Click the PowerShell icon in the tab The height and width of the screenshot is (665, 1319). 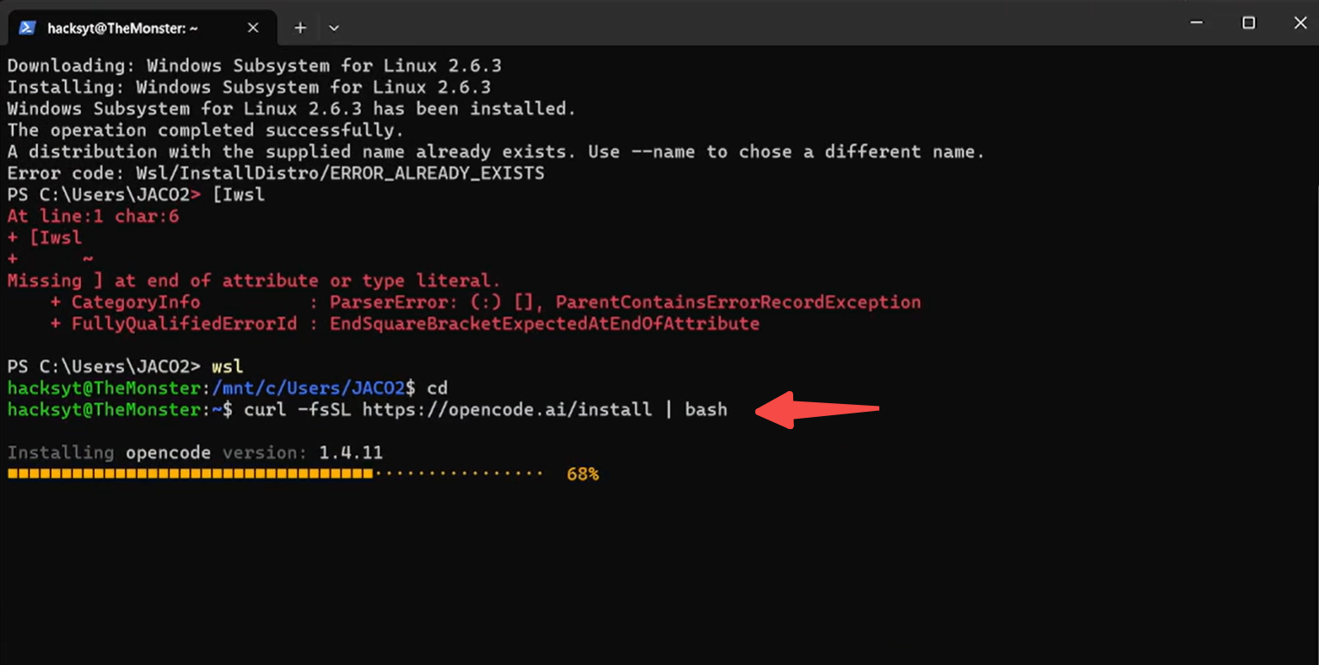coord(27,28)
